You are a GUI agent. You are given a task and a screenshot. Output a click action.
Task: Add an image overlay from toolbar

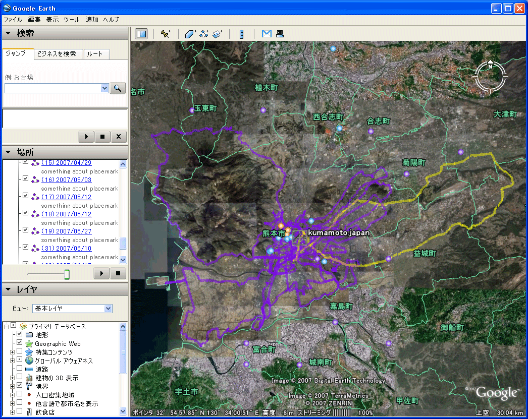(218, 34)
